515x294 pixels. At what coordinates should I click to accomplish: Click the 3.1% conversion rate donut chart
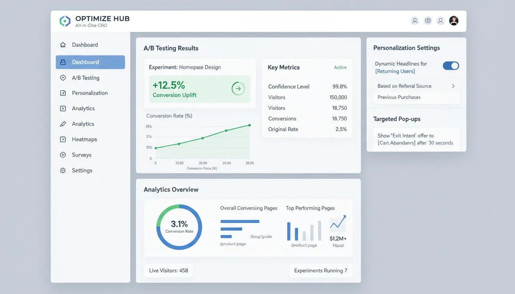point(179,227)
